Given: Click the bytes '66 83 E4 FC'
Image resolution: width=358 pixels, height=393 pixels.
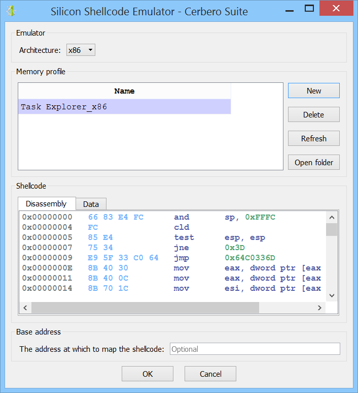Looking at the screenshot, I should [x=116, y=217].
